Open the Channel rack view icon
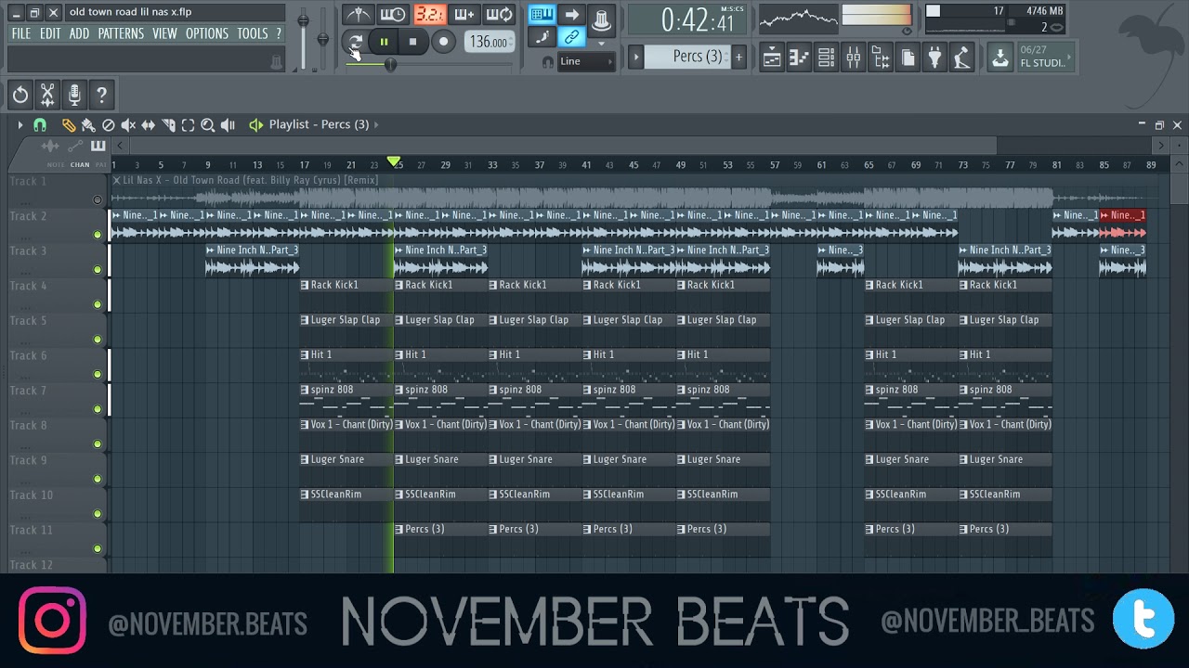 [826, 58]
